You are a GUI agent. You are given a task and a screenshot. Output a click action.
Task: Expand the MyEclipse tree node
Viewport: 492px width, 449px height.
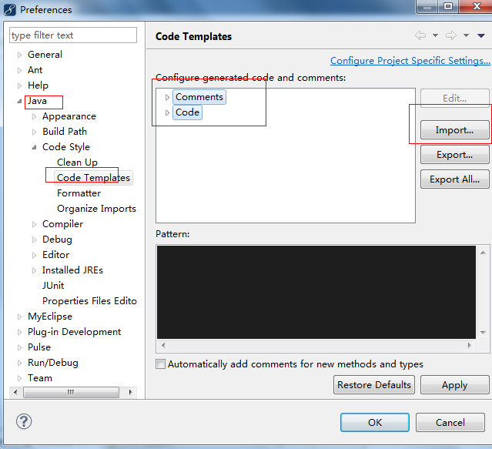(x=19, y=317)
